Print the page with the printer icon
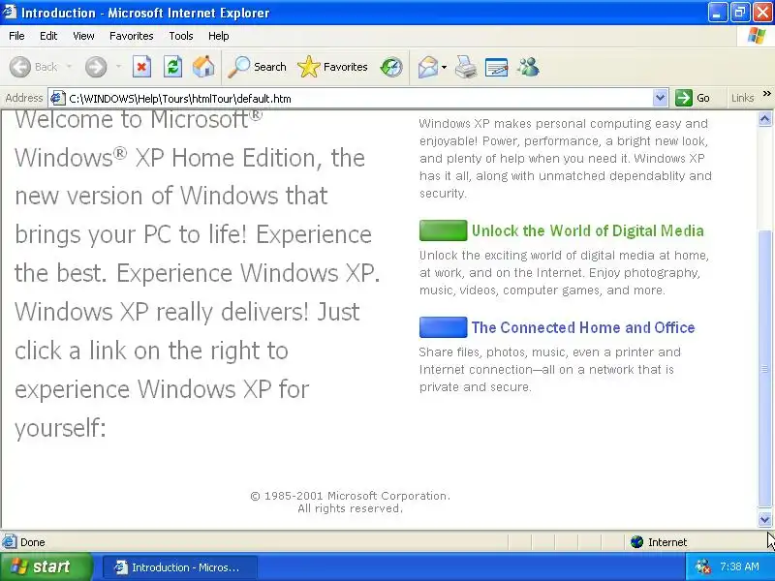This screenshot has width=775, height=581. [466, 67]
